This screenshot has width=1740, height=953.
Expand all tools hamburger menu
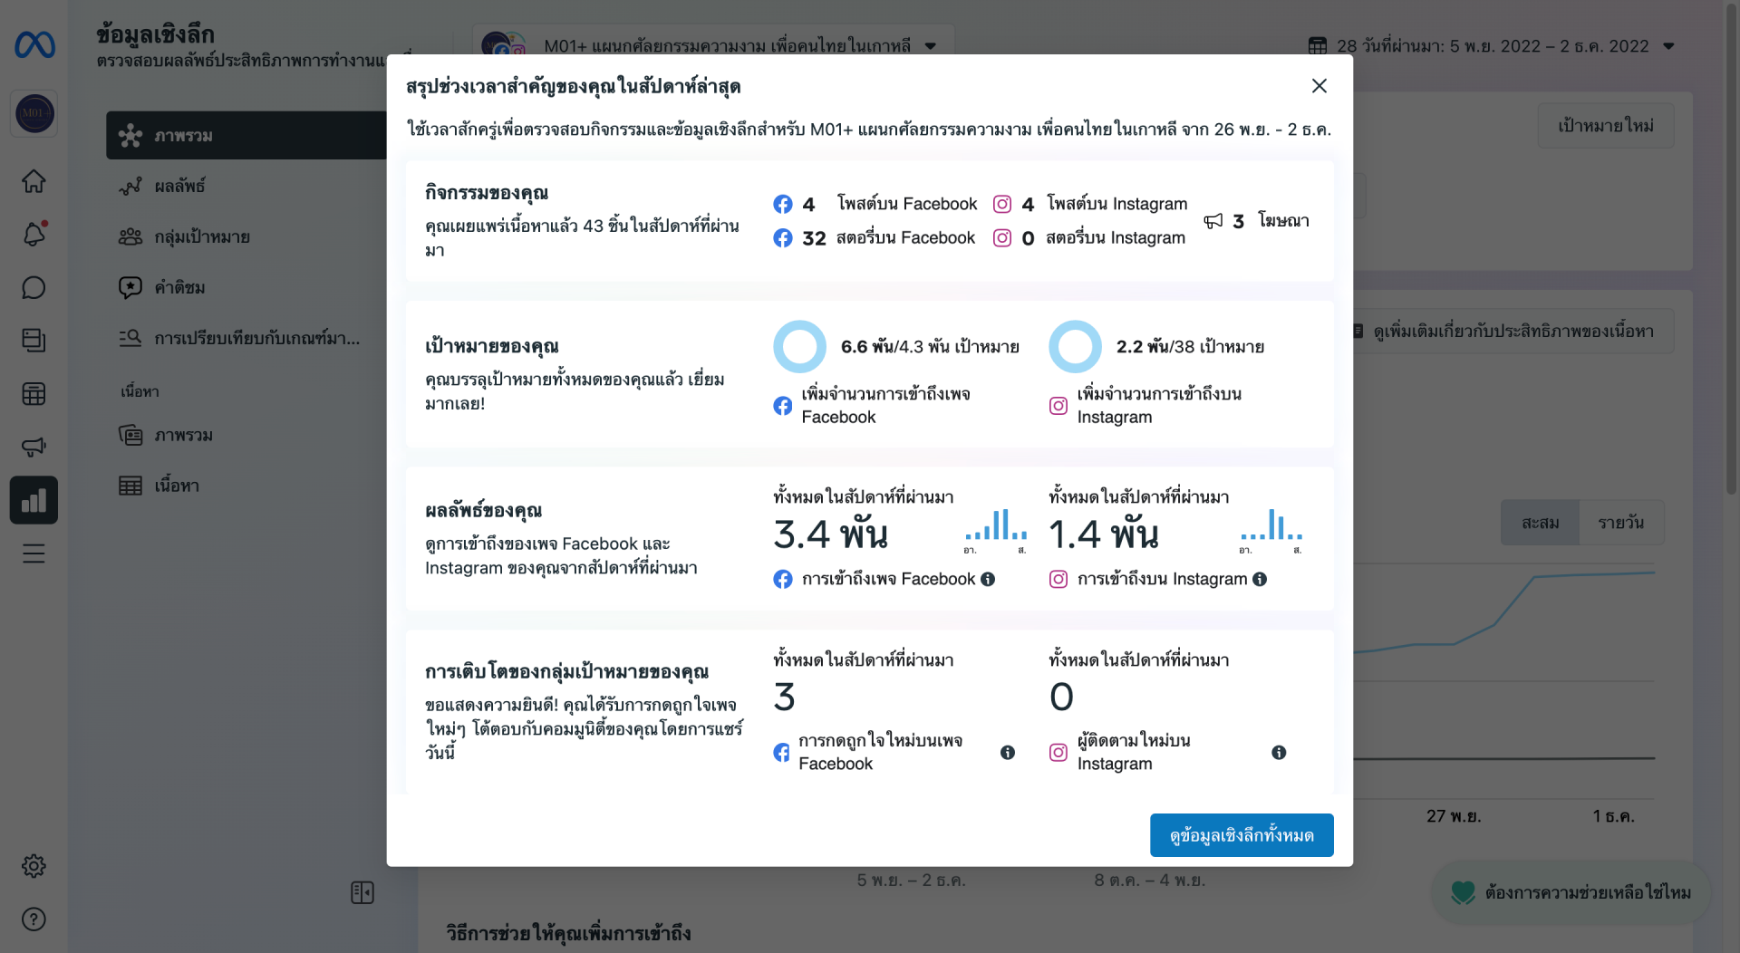[x=34, y=554]
